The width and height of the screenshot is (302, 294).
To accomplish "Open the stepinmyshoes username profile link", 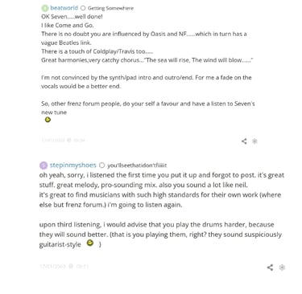I will point(72,165).
